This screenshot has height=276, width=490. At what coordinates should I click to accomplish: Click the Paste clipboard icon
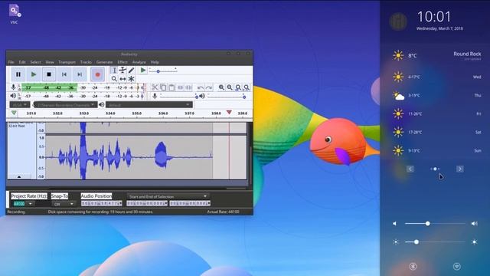pos(171,87)
